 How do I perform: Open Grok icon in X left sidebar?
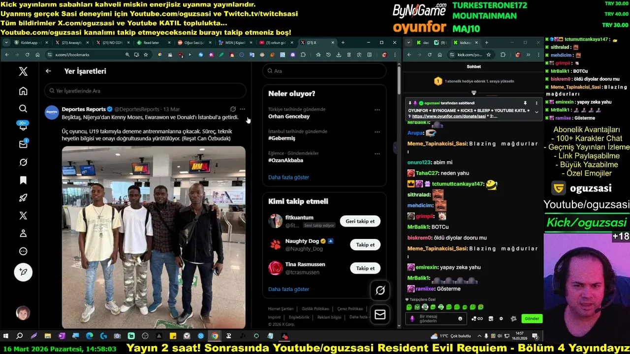23,162
